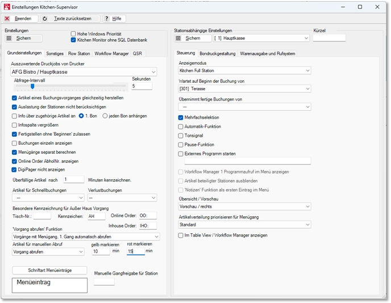Switch to the Workflow Manager tab
Viewport: 391px width, 303px height.
111,53
